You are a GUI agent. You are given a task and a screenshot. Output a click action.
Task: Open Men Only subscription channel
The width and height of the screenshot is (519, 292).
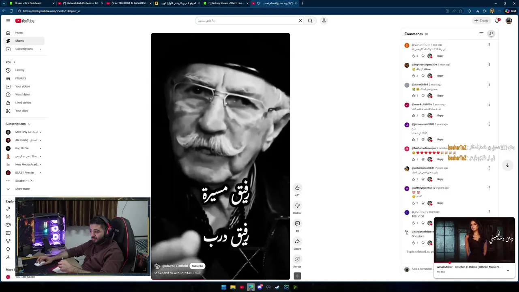point(24,132)
